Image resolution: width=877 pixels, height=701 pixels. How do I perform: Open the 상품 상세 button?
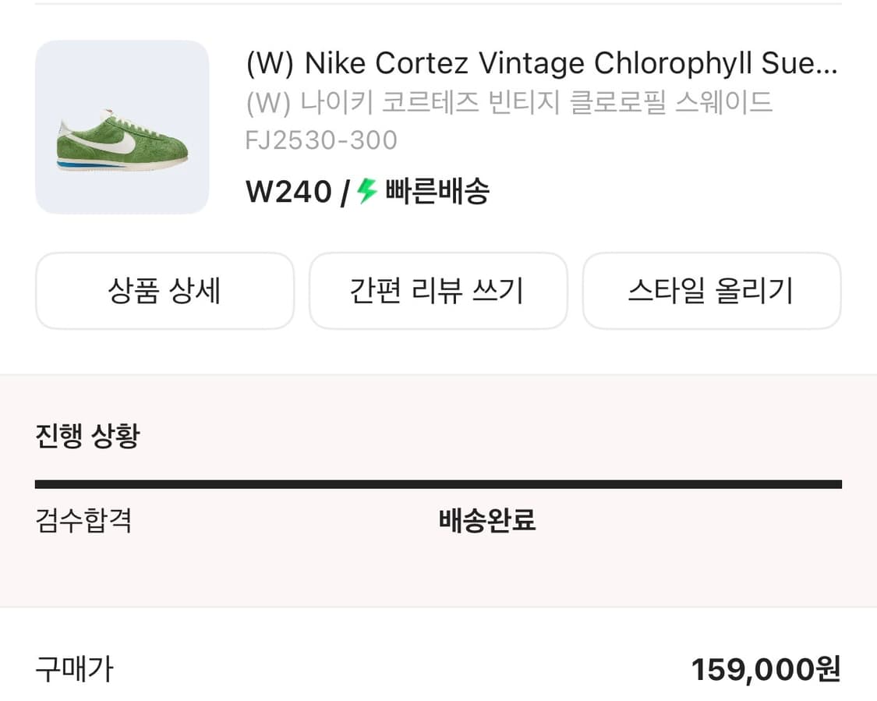tap(164, 291)
